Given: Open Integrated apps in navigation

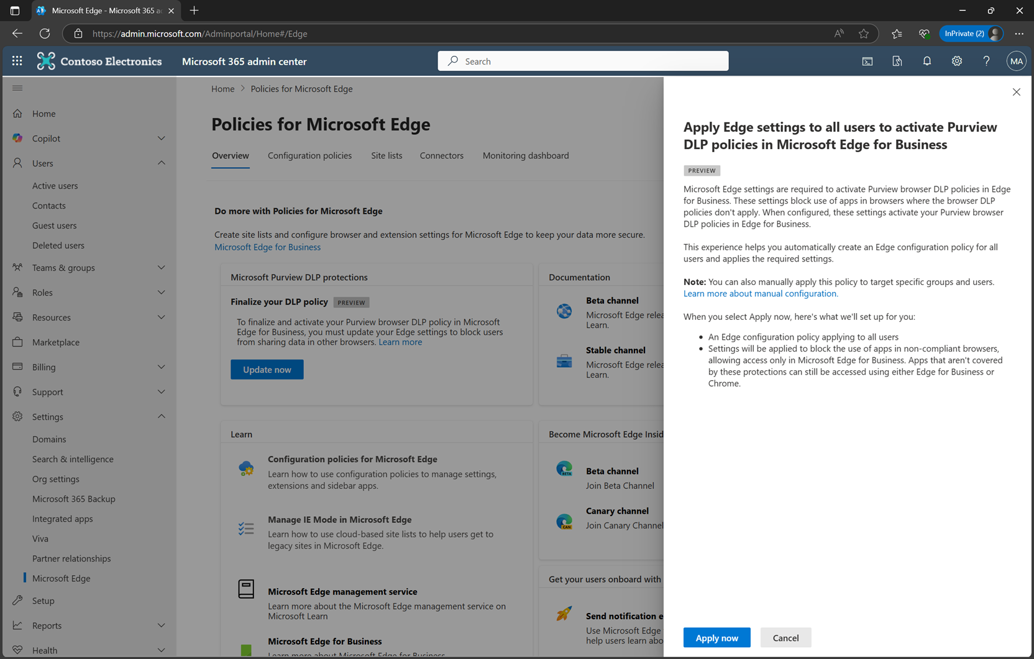Looking at the screenshot, I should point(62,519).
